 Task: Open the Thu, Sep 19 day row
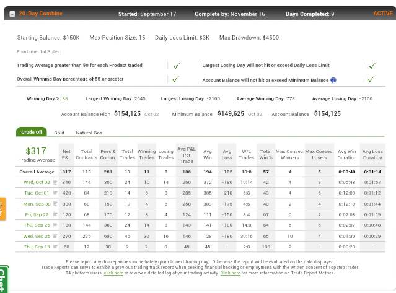pyautogui.click(x=37, y=247)
